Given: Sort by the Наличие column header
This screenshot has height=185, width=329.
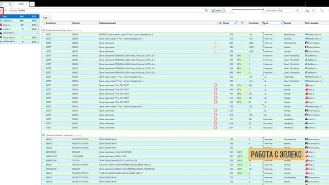Looking at the screenshot, I should click(253, 23).
